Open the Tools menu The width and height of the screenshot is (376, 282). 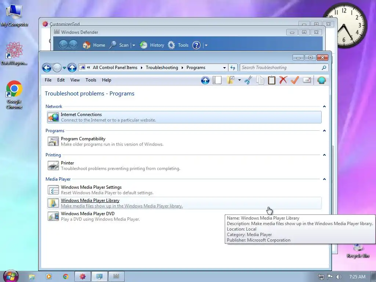91,80
